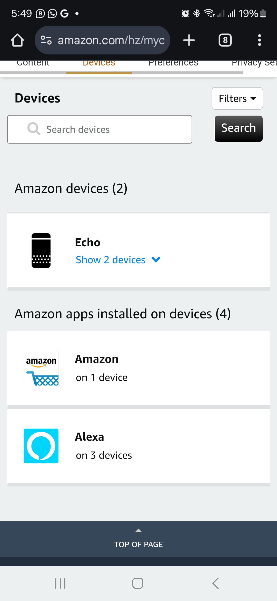277x601 pixels.
Task: Open a new tab with plus icon
Action: [189, 40]
